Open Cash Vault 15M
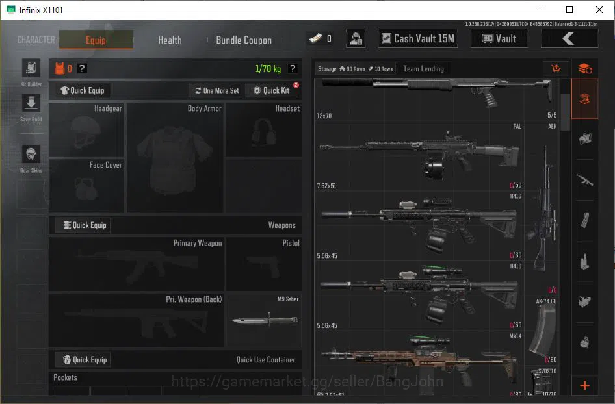The width and height of the screenshot is (615, 404). click(x=418, y=38)
